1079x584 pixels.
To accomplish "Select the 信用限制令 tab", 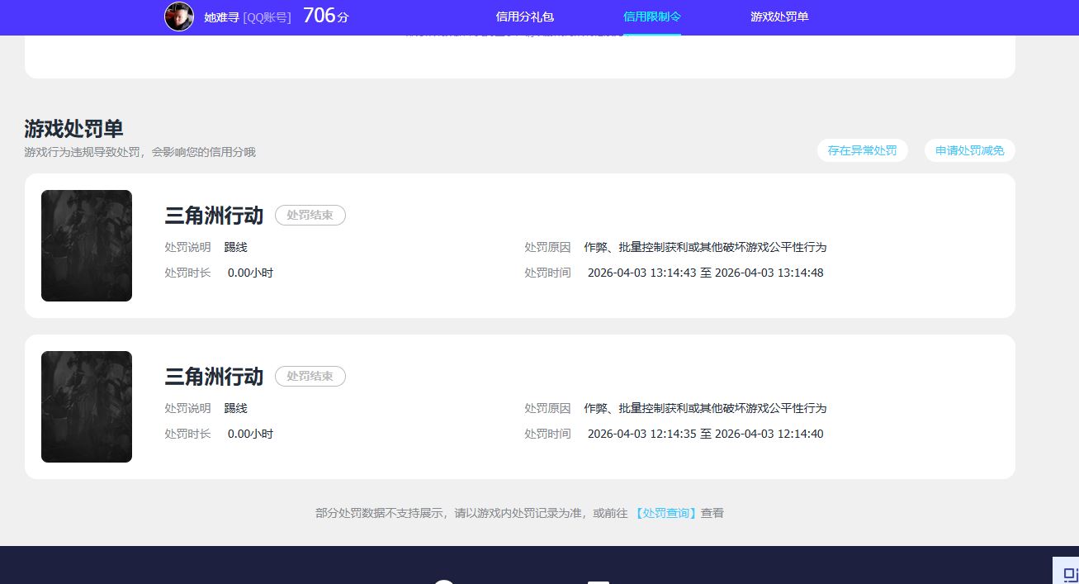I will [652, 17].
